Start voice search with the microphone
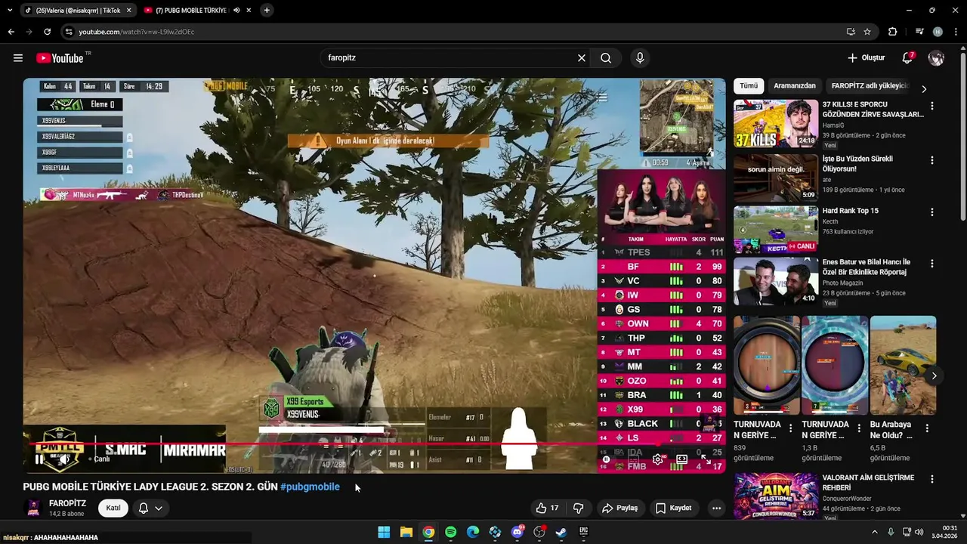Image resolution: width=967 pixels, height=544 pixels. click(640, 58)
